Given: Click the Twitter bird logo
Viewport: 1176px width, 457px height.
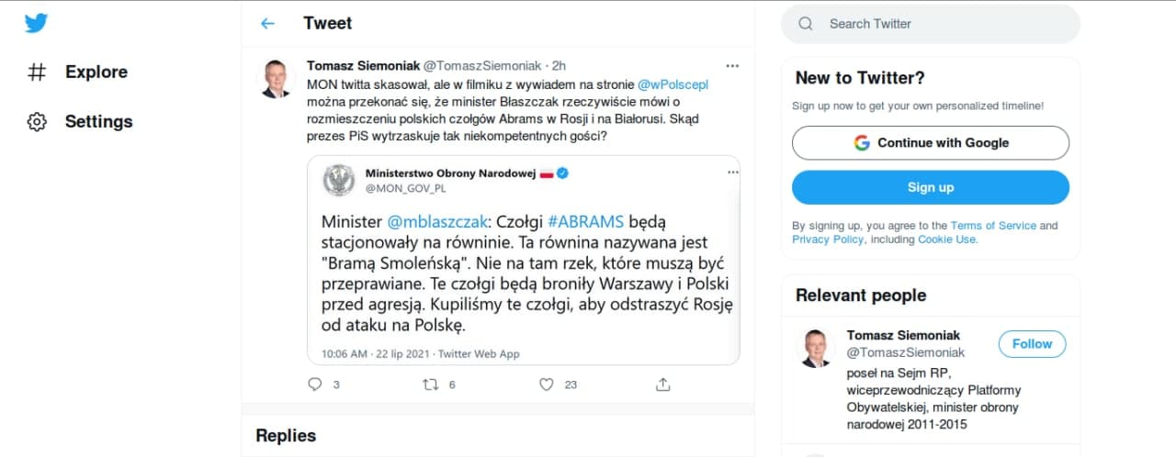Looking at the screenshot, I should (x=36, y=23).
